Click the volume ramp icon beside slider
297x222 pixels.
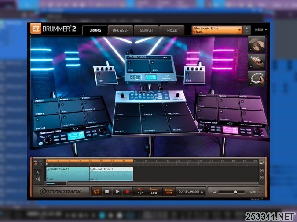pos(214,192)
